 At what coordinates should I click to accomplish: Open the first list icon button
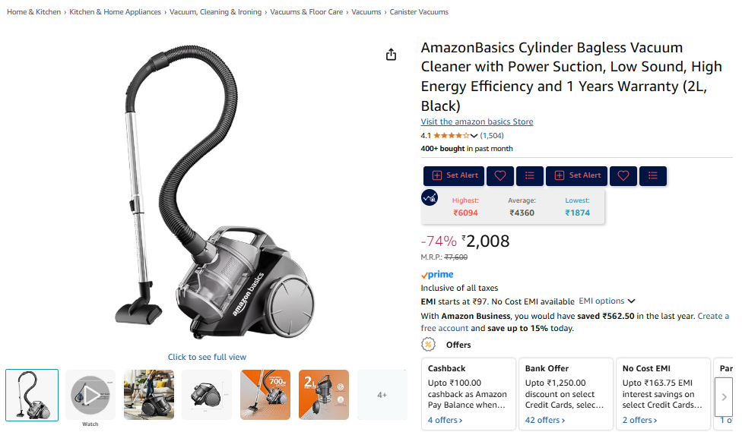[x=530, y=176]
